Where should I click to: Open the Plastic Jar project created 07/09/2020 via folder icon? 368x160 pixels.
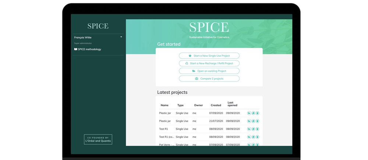pyautogui.click(x=249, y=113)
